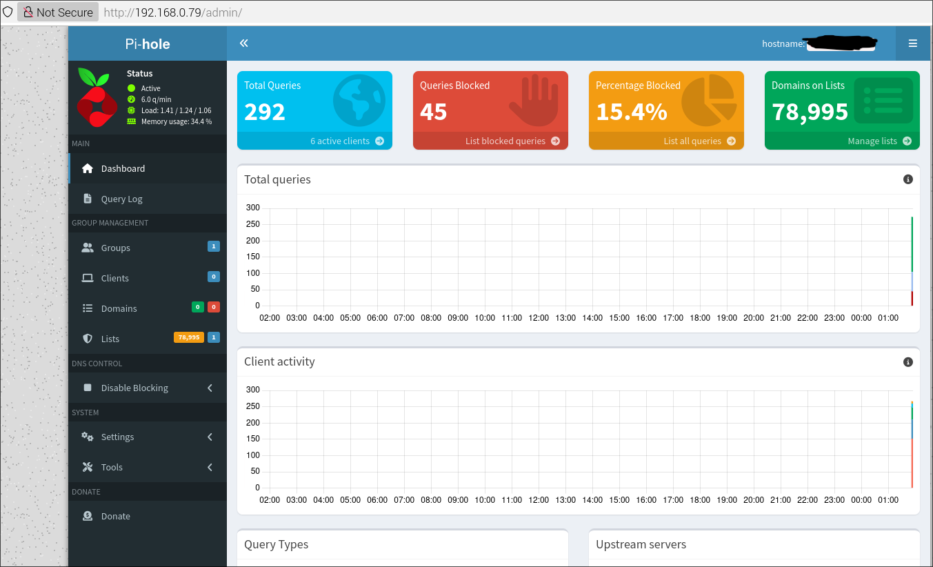Collapse the sidebar with the double-chevron arrow
933x567 pixels.
click(243, 43)
